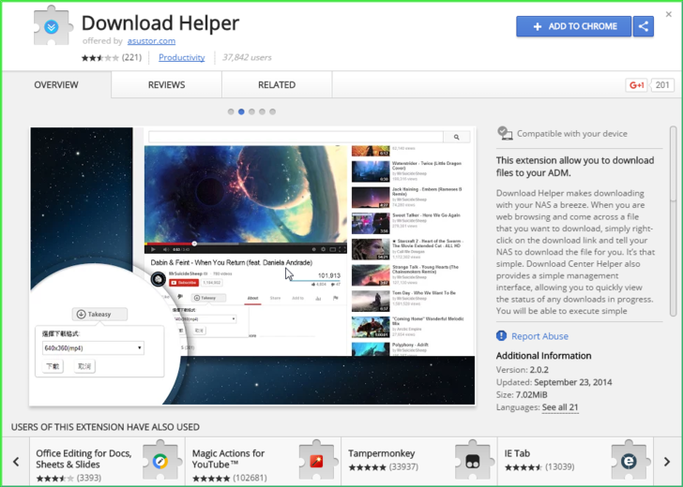Click the Tampermonkey extension icon

click(474, 461)
